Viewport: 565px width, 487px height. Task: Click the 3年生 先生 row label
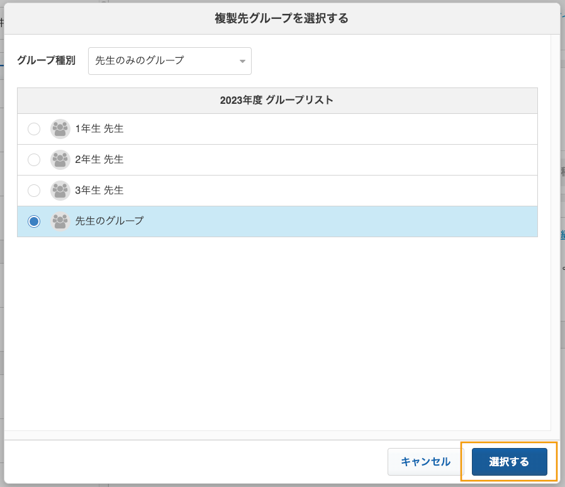(x=99, y=190)
